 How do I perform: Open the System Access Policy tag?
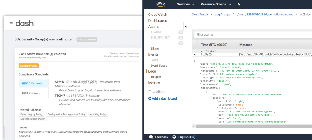point(33,119)
